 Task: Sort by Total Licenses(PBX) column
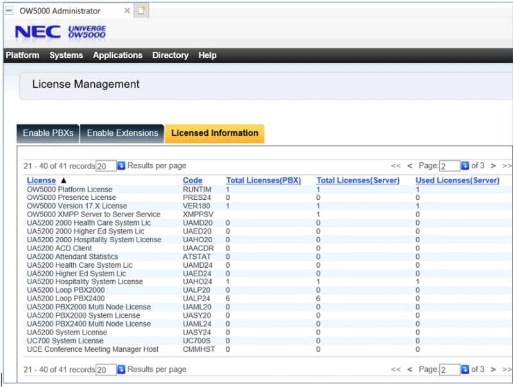click(264, 181)
